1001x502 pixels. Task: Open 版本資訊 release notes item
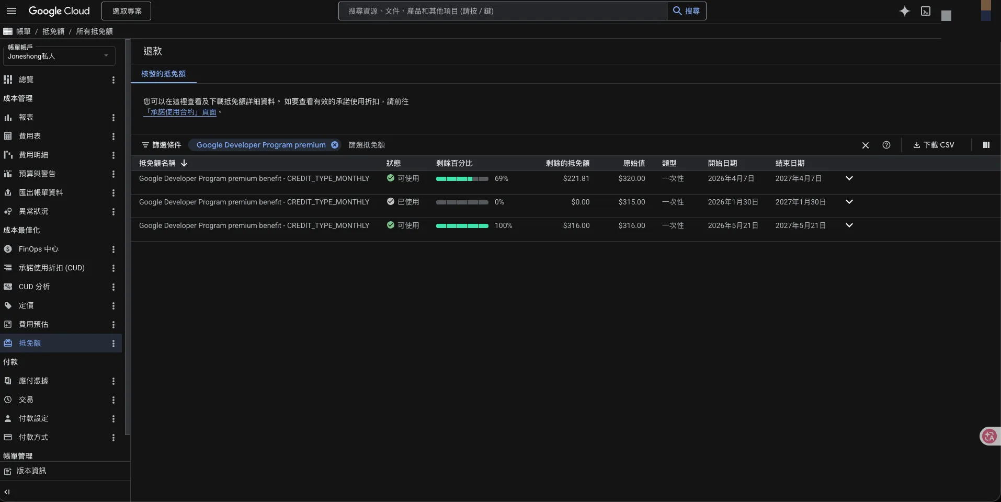click(31, 471)
